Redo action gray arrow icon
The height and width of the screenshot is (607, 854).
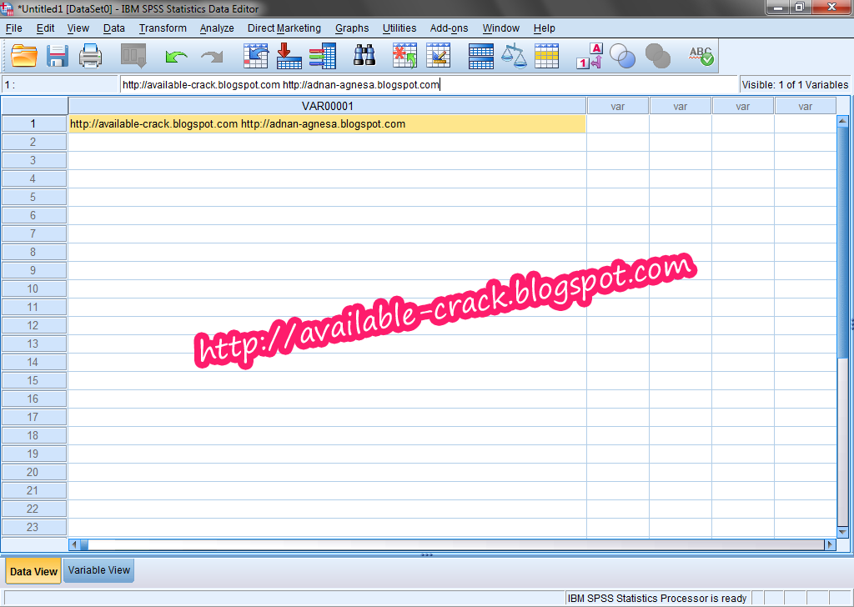click(x=212, y=56)
